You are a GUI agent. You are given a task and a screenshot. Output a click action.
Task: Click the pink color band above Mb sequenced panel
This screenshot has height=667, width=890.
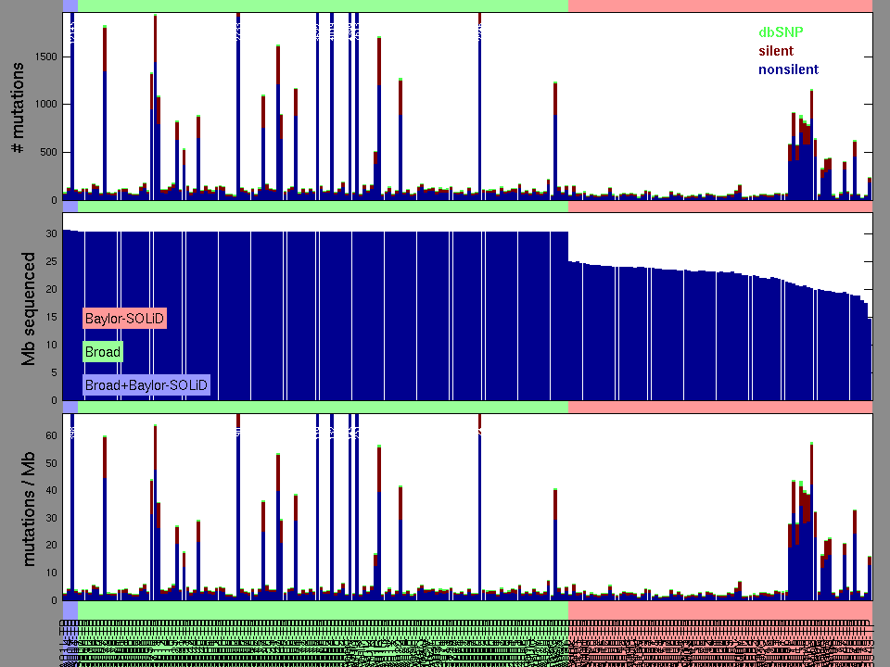(x=719, y=207)
